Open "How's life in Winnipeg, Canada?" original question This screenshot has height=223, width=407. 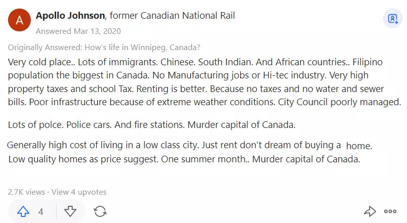tap(143, 48)
